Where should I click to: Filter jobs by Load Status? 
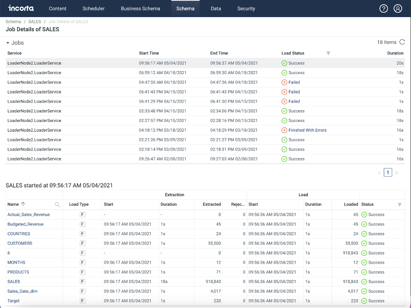click(x=328, y=53)
